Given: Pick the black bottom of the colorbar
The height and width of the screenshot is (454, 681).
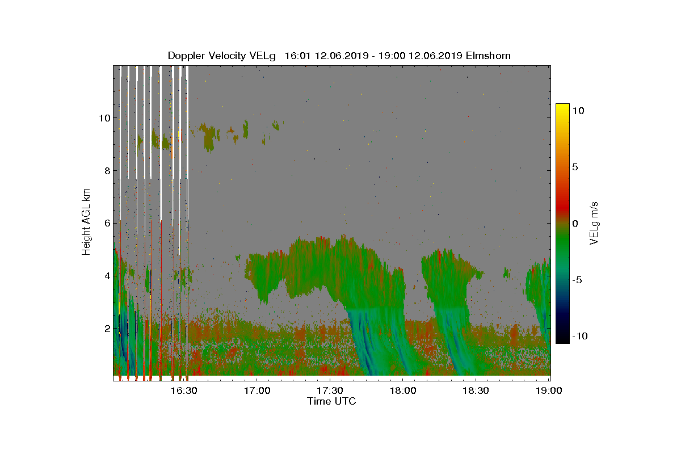Looking at the screenshot, I should 562,339.
